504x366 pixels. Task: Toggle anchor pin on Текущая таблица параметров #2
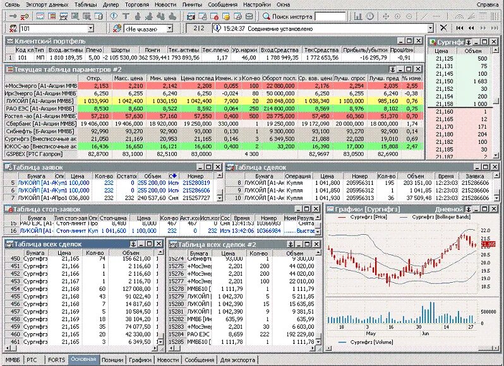(x=392, y=69)
